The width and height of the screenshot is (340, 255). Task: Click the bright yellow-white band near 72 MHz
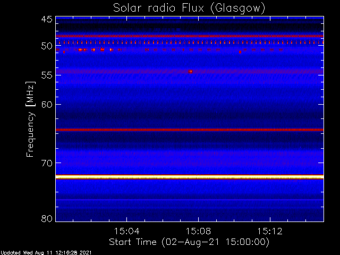pos(190,177)
